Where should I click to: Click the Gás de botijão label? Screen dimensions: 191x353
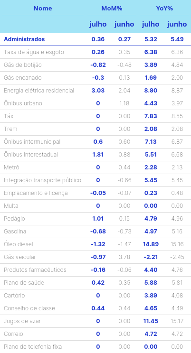click(x=23, y=65)
